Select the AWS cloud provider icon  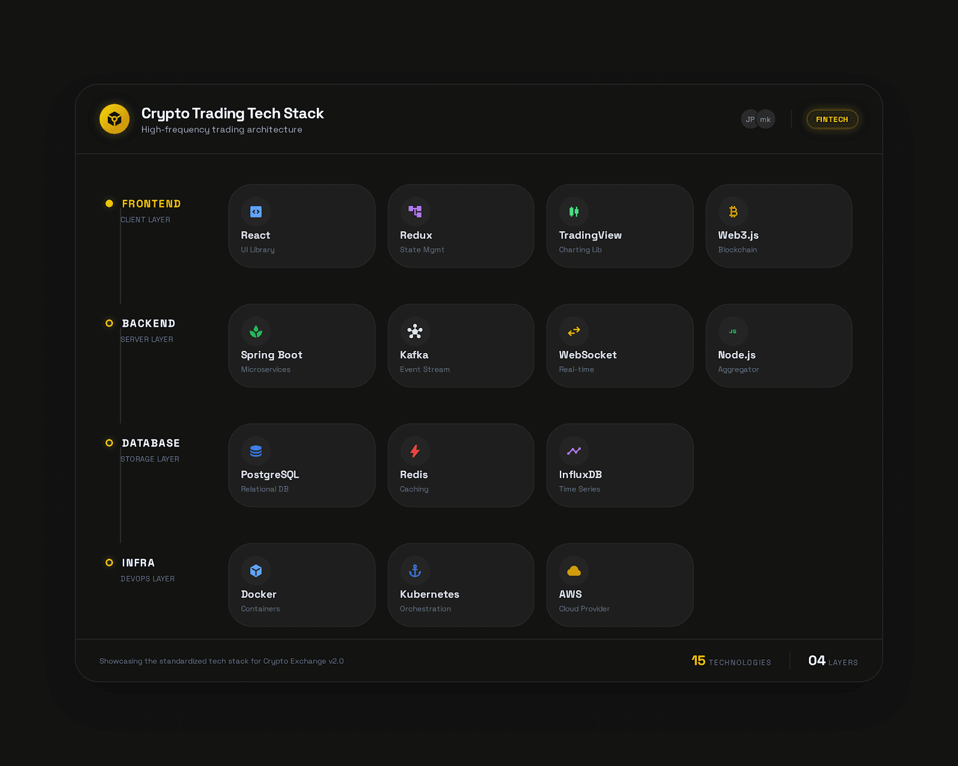573,570
